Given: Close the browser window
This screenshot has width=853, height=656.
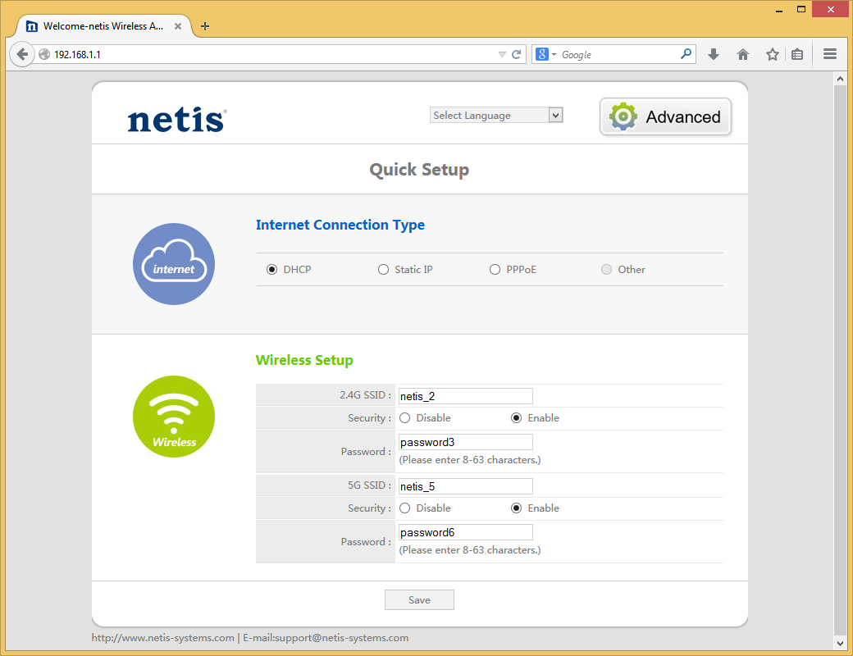Looking at the screenshot, I should (830, 9).
